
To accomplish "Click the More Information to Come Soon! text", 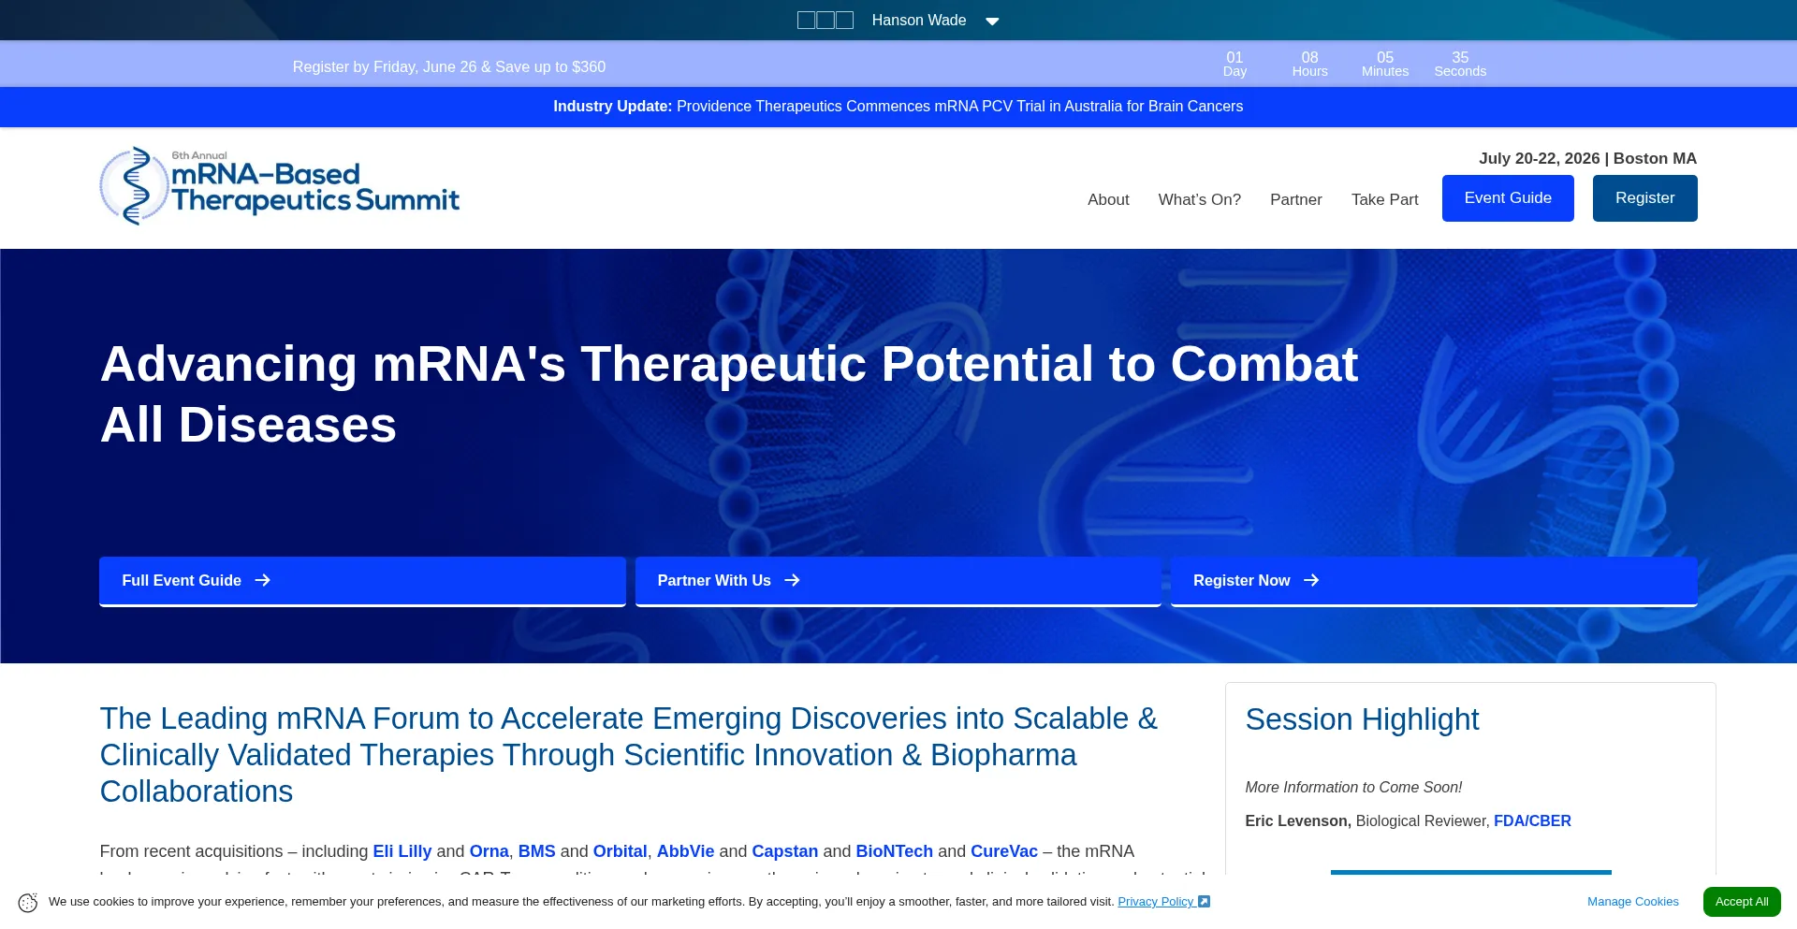I will pos(1353,788).
